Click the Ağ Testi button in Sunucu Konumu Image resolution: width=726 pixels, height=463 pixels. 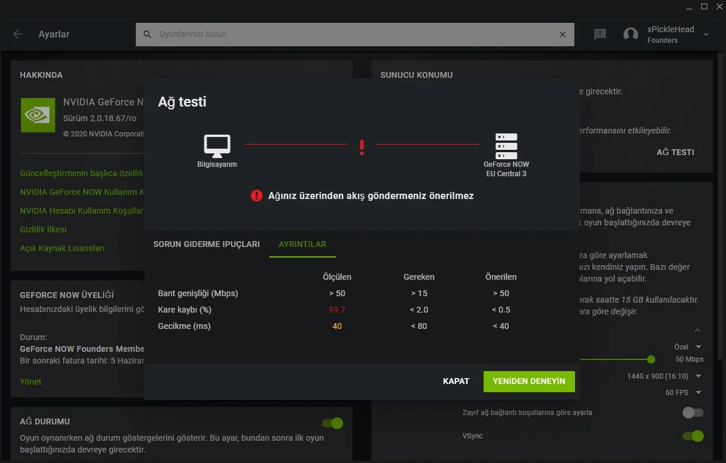point(675,152)
